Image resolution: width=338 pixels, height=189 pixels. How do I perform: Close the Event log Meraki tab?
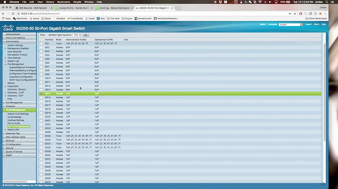pos(132,8)
